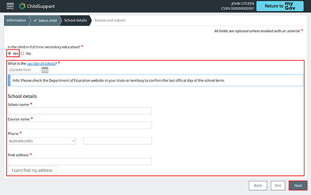Click the Back button
Viewport: 311px width, 195px height.
258,185
